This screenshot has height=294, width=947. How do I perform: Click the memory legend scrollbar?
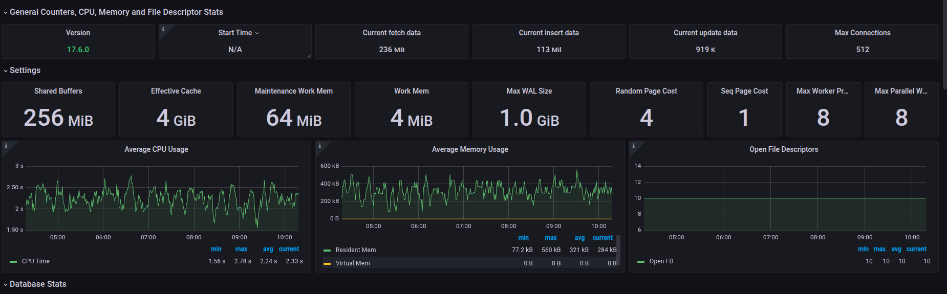click(x=618, y=250)
